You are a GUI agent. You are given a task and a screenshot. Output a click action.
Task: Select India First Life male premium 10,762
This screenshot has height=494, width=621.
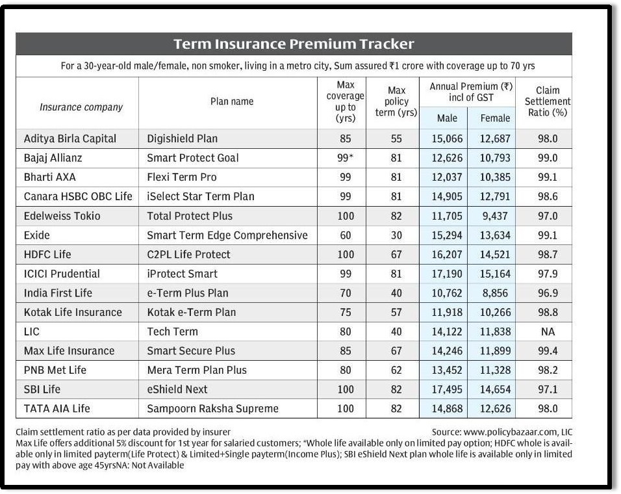pos(446,293)
